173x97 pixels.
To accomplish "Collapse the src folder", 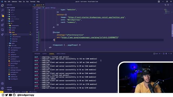I will click(x=11, y=23).
